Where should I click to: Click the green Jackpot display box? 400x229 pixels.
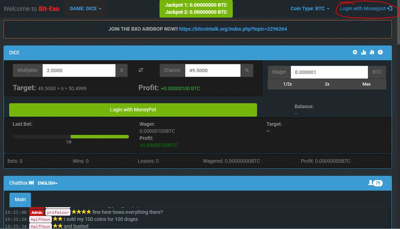(x=196, y=9)
